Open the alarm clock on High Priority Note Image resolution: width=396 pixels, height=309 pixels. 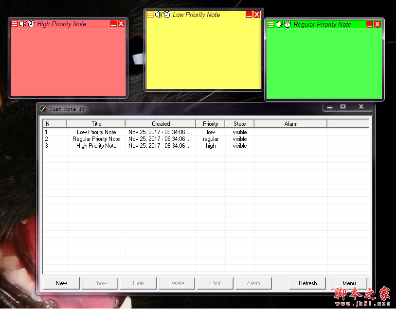[x=31, y=24]
